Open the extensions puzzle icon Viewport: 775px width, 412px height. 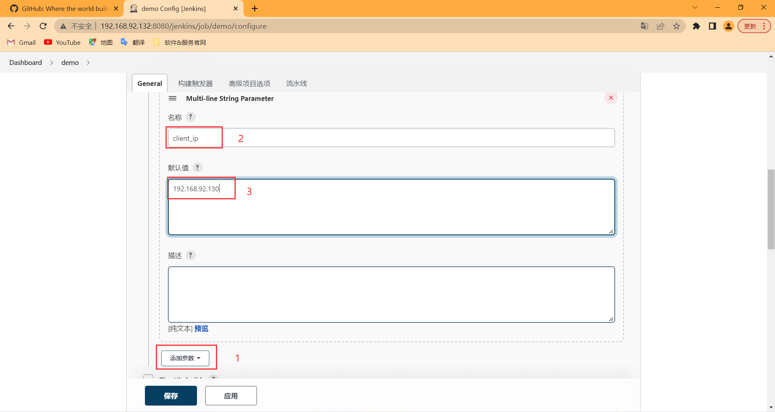[696, 26]
